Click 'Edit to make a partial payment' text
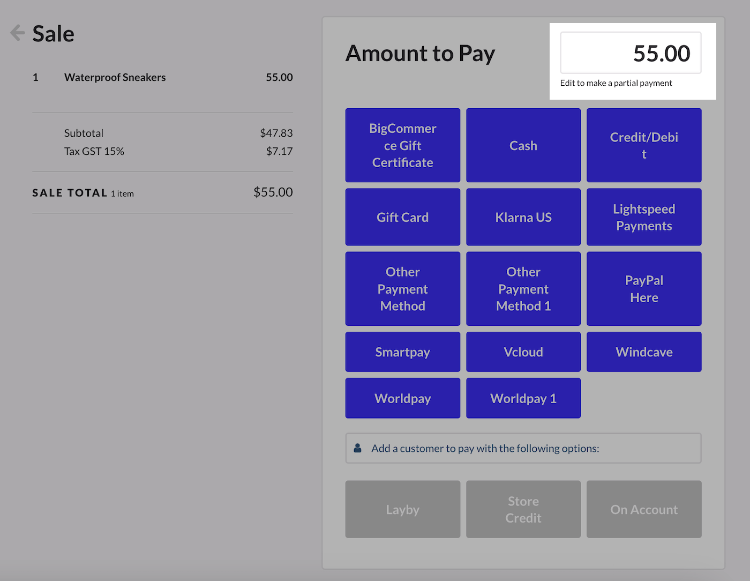The image size is (750, 581). (x=616, y=83)
